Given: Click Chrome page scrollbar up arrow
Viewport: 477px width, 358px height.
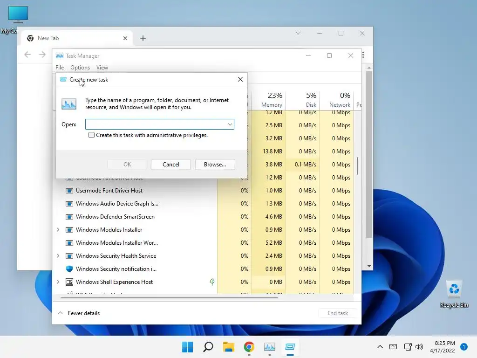Looking at the screenshot, I should [369, 68].
